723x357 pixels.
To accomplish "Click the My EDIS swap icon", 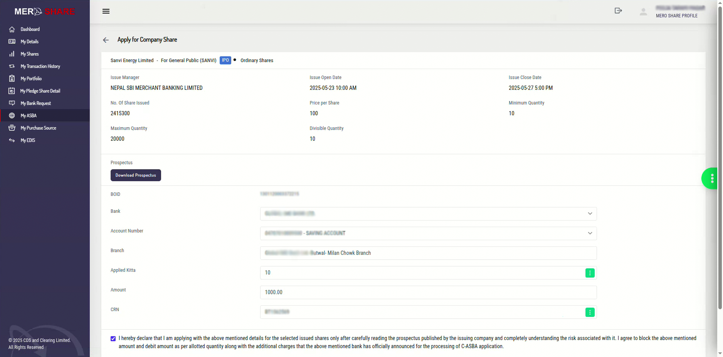I will coord(12,140).
